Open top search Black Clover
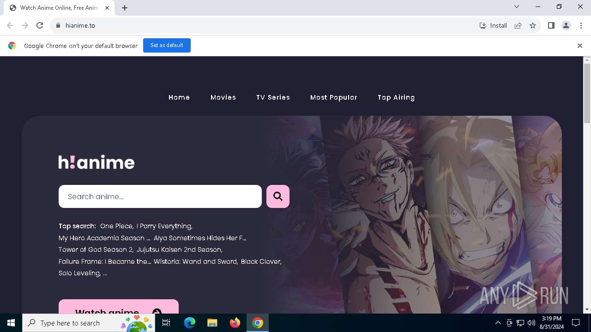 tap(261, 261)
